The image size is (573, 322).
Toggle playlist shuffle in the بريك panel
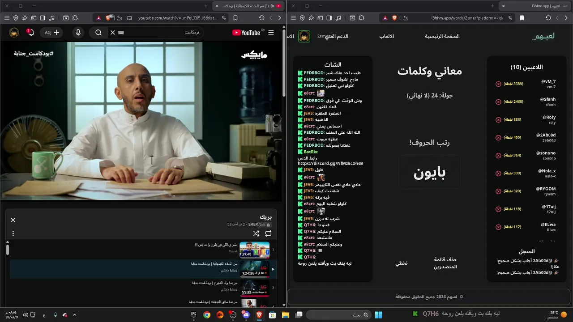pos(256,233)
